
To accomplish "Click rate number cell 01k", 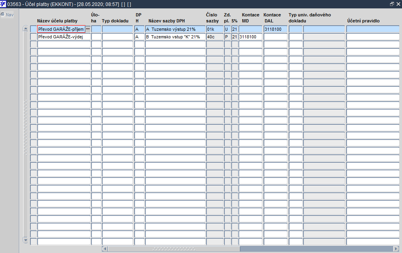I will (x=215, y=29).
